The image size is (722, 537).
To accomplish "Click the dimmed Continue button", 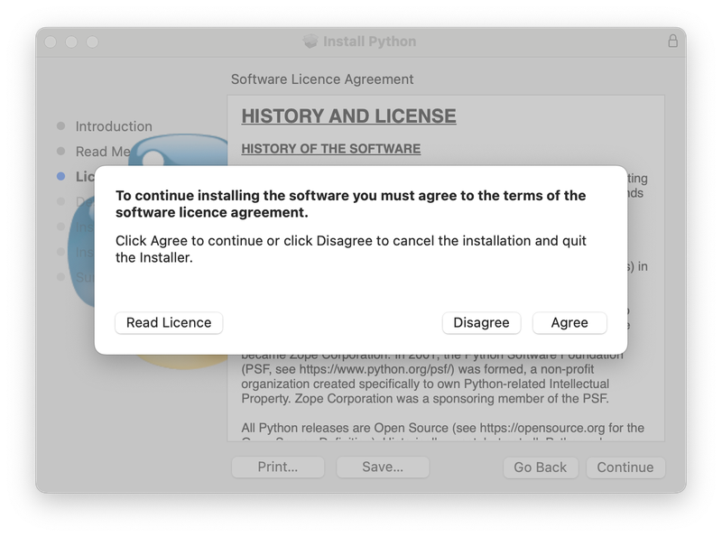I will tap(625, 468).
